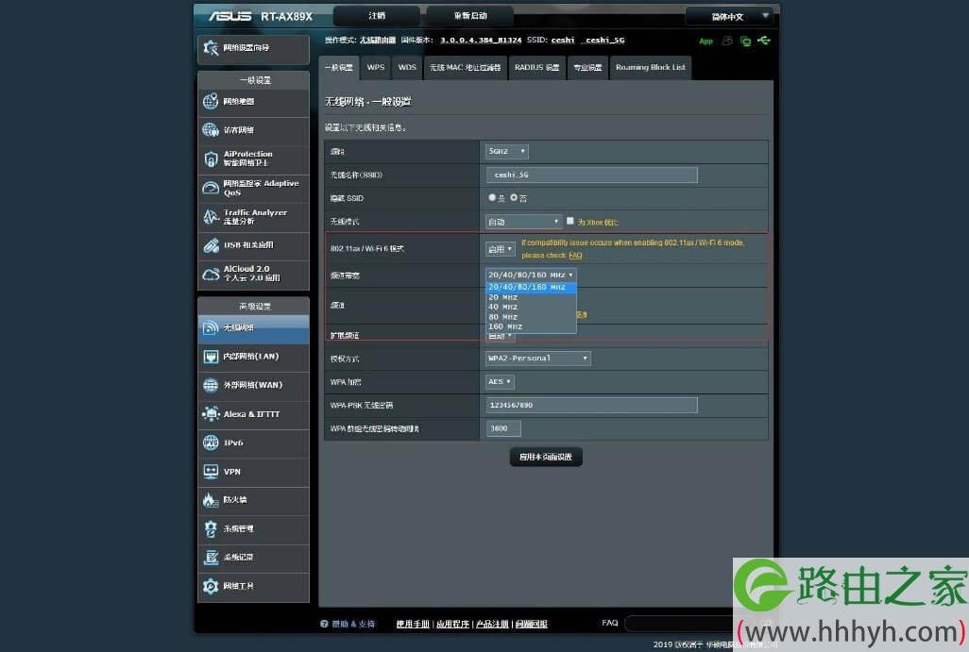Switch to the WDS tab
The image size is (969, 652).
tap(407, 68)
